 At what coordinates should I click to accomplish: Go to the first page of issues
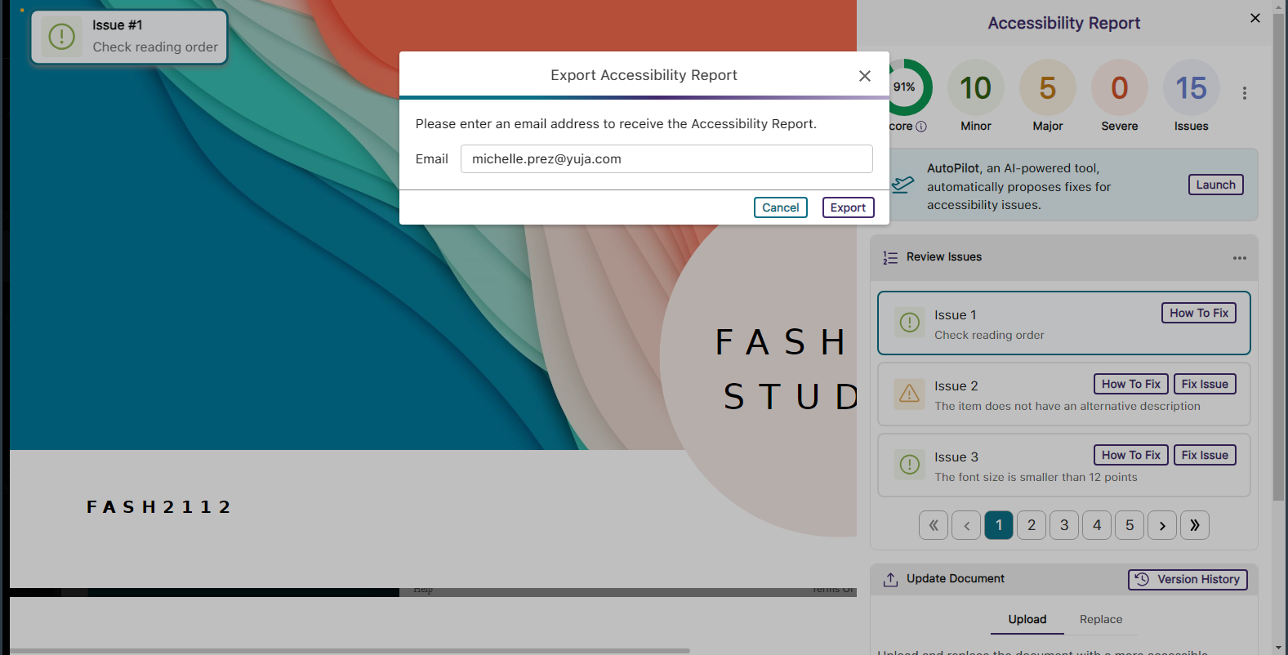(x=933, y=525)
